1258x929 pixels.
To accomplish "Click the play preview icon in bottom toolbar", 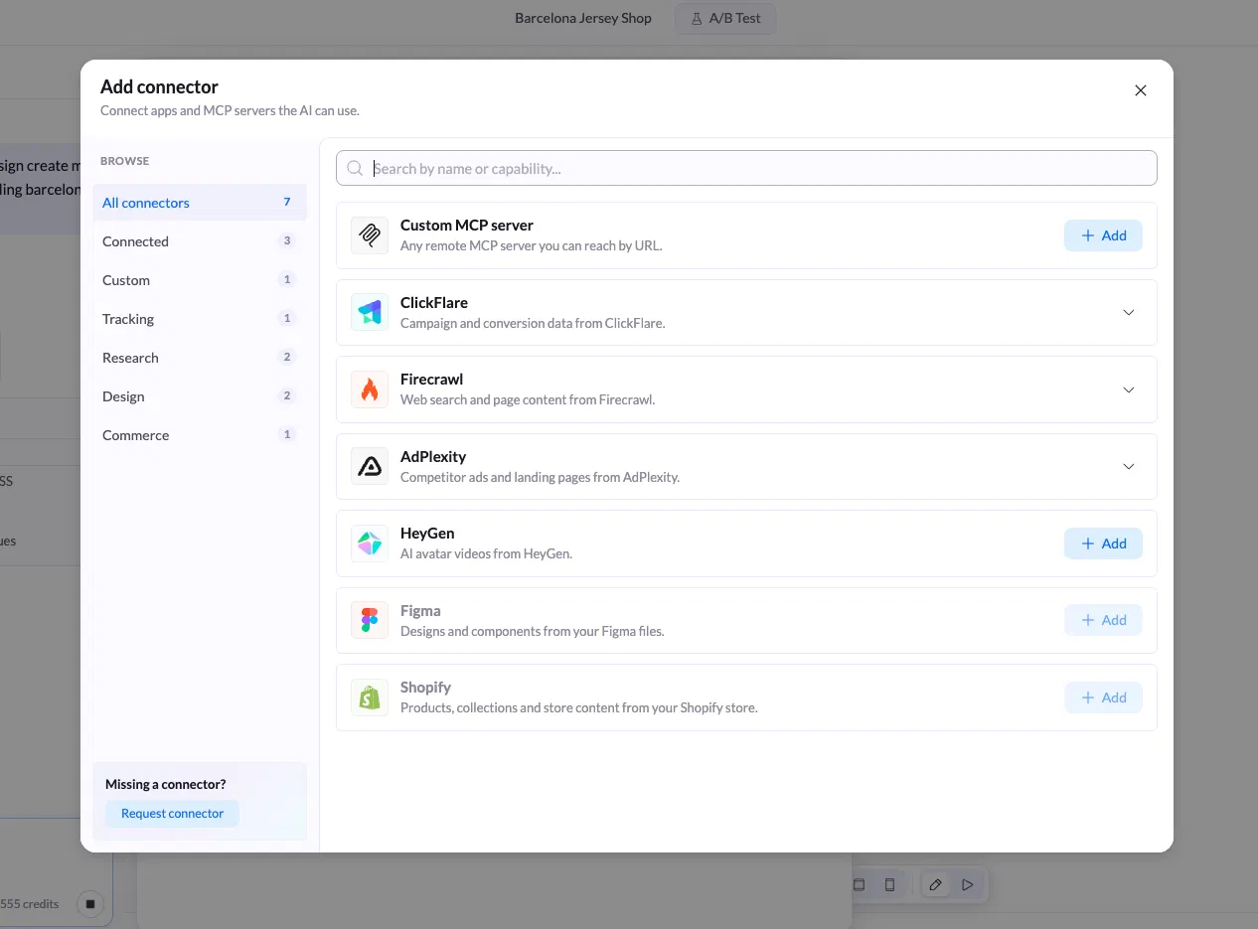I will (968, 884).
